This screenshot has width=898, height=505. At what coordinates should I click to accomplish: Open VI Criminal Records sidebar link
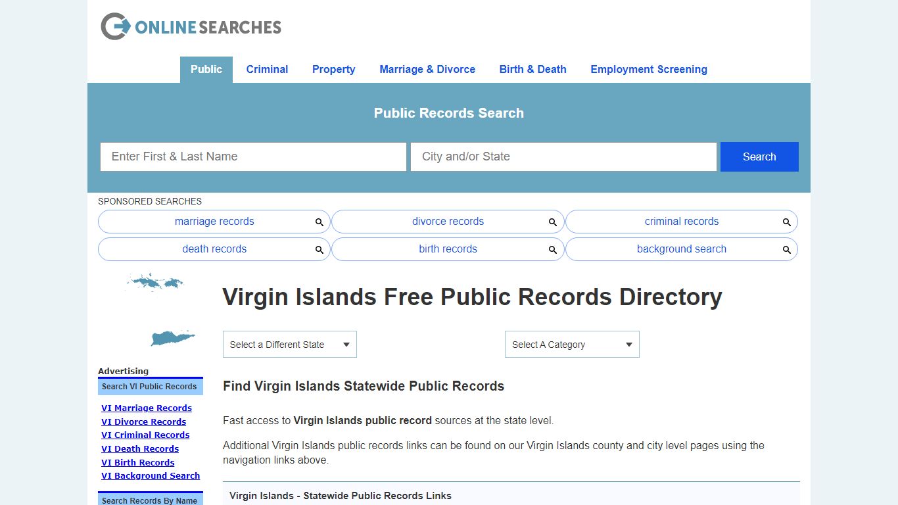tap(145, 435)
